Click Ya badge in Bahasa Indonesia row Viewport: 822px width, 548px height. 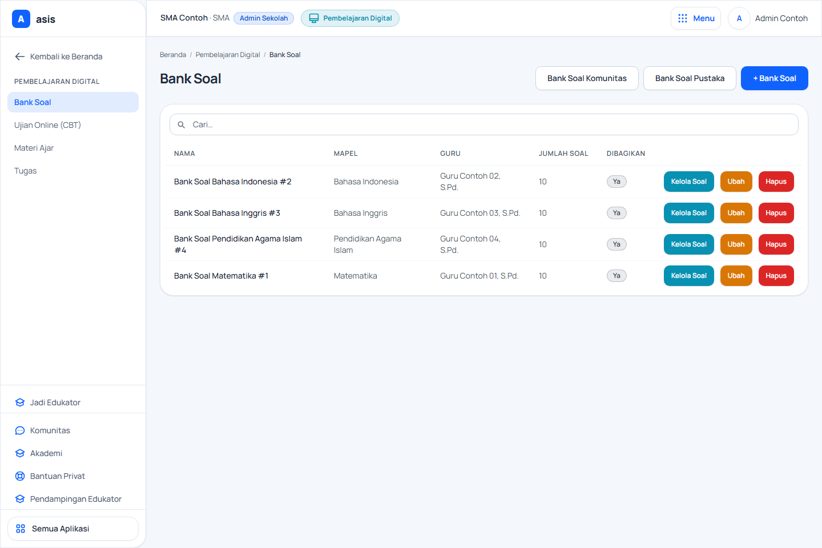(616, 182)
